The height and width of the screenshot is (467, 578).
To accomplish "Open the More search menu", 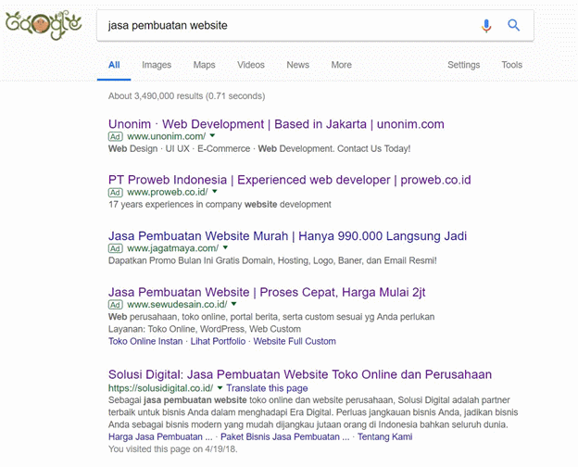I will [x=342, y=65].
